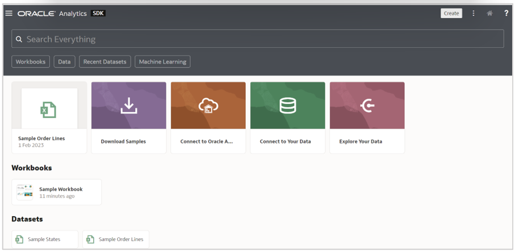Go to Home via house icon
Screen dimensions: 515x252
[x=489, y=13]
